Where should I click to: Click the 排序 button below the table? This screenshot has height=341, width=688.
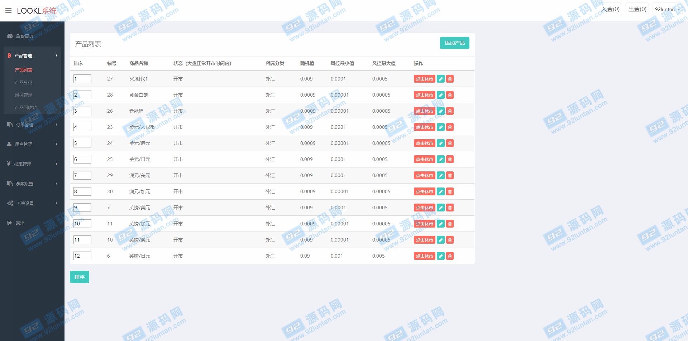coord(80,277)
